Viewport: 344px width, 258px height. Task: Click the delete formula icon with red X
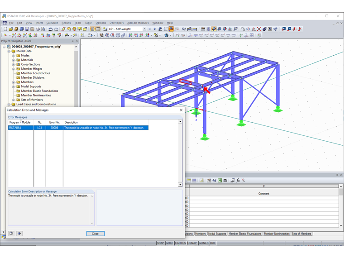point(244,181)
